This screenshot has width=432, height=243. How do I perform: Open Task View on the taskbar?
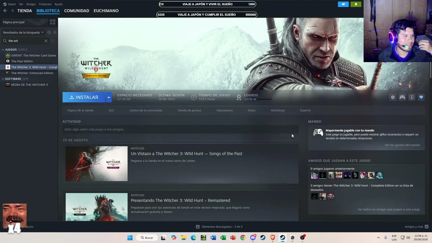pos(163,238)
